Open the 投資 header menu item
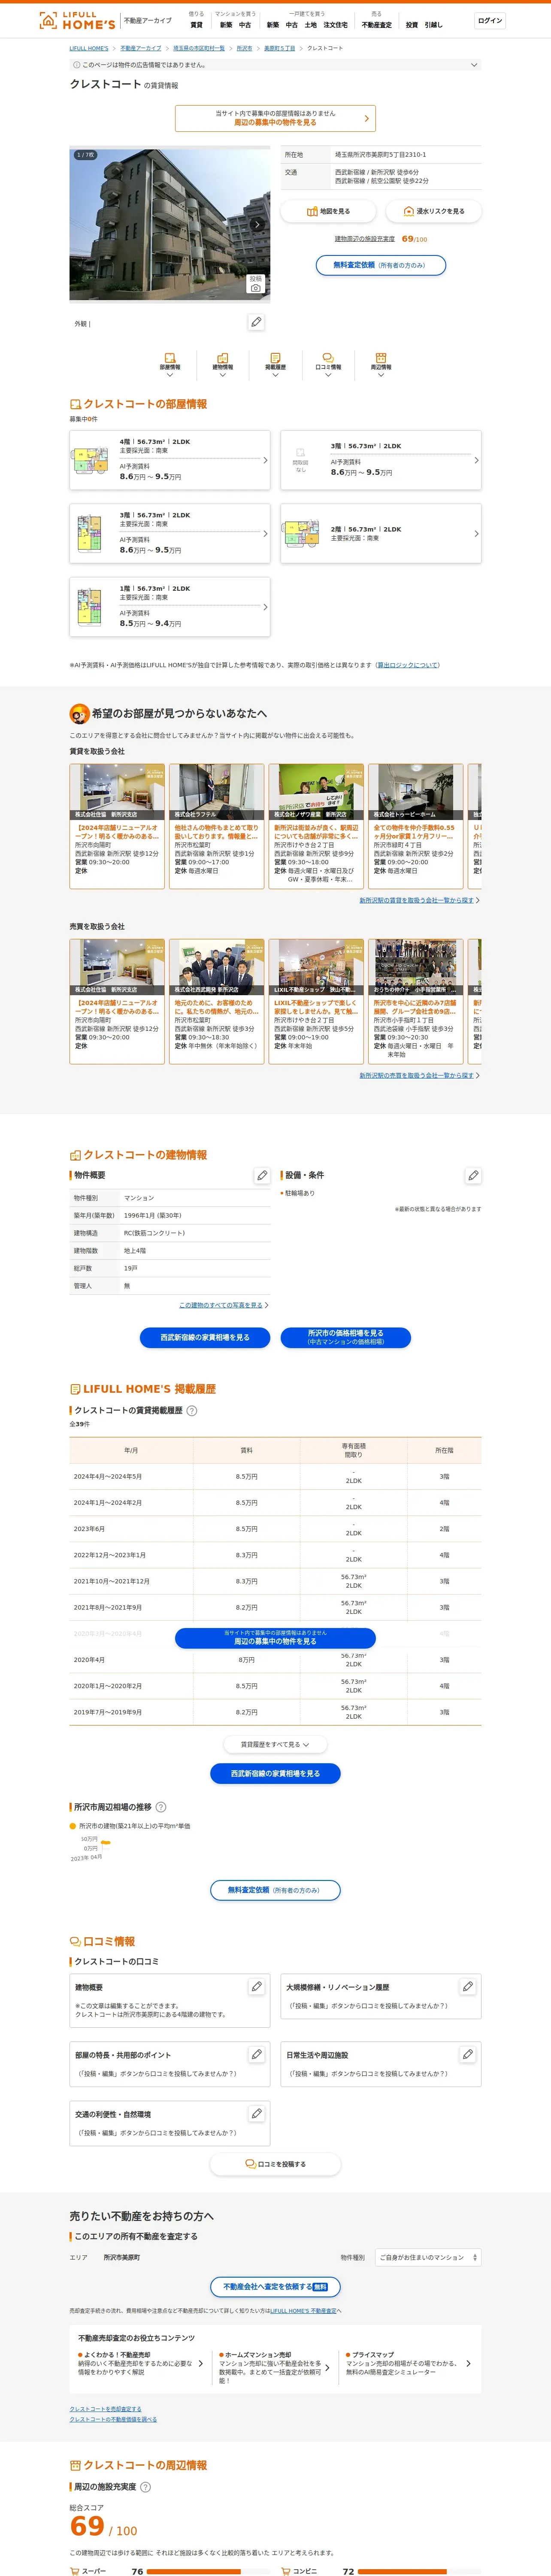Viewport: 551px width, 2576px height. click(x=411, y=25)
